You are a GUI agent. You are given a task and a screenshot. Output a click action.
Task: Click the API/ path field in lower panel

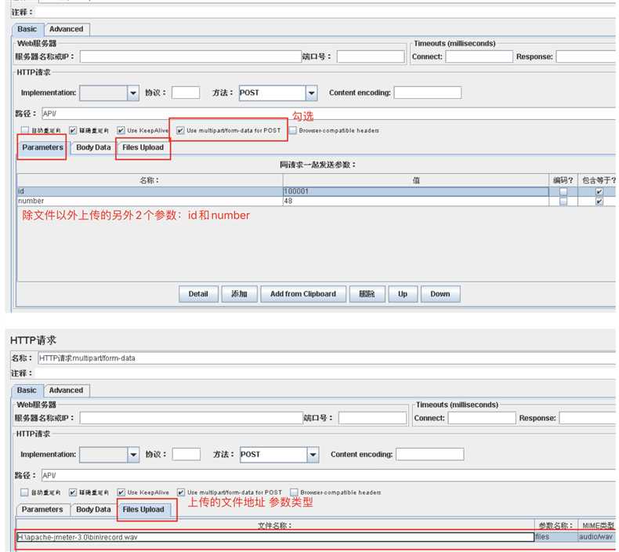coord(328,476)
